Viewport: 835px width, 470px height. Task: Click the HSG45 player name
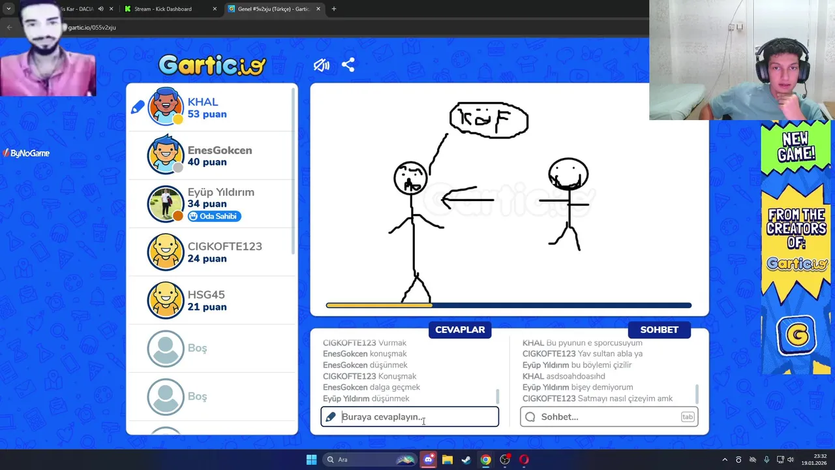point(206,294)
